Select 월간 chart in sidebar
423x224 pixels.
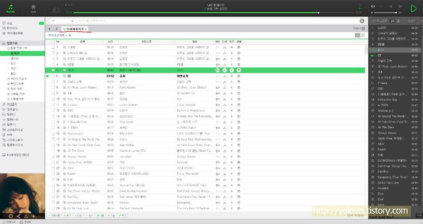coord(13,73)
